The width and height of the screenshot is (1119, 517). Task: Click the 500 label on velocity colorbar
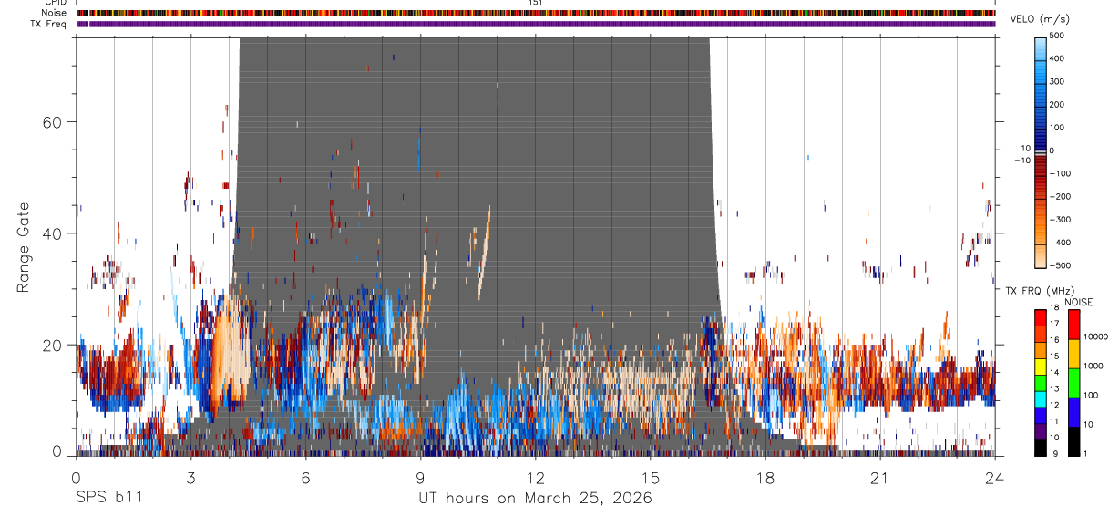[1057, 35]
